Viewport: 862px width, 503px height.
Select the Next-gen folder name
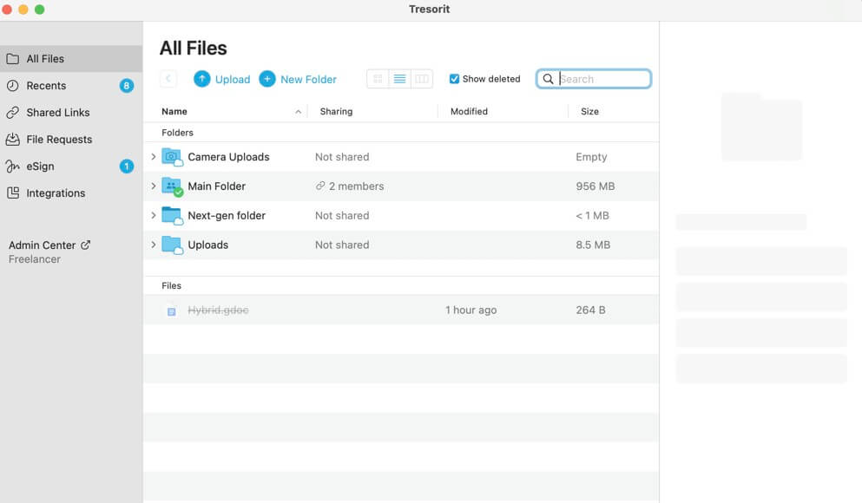[227, 216]
